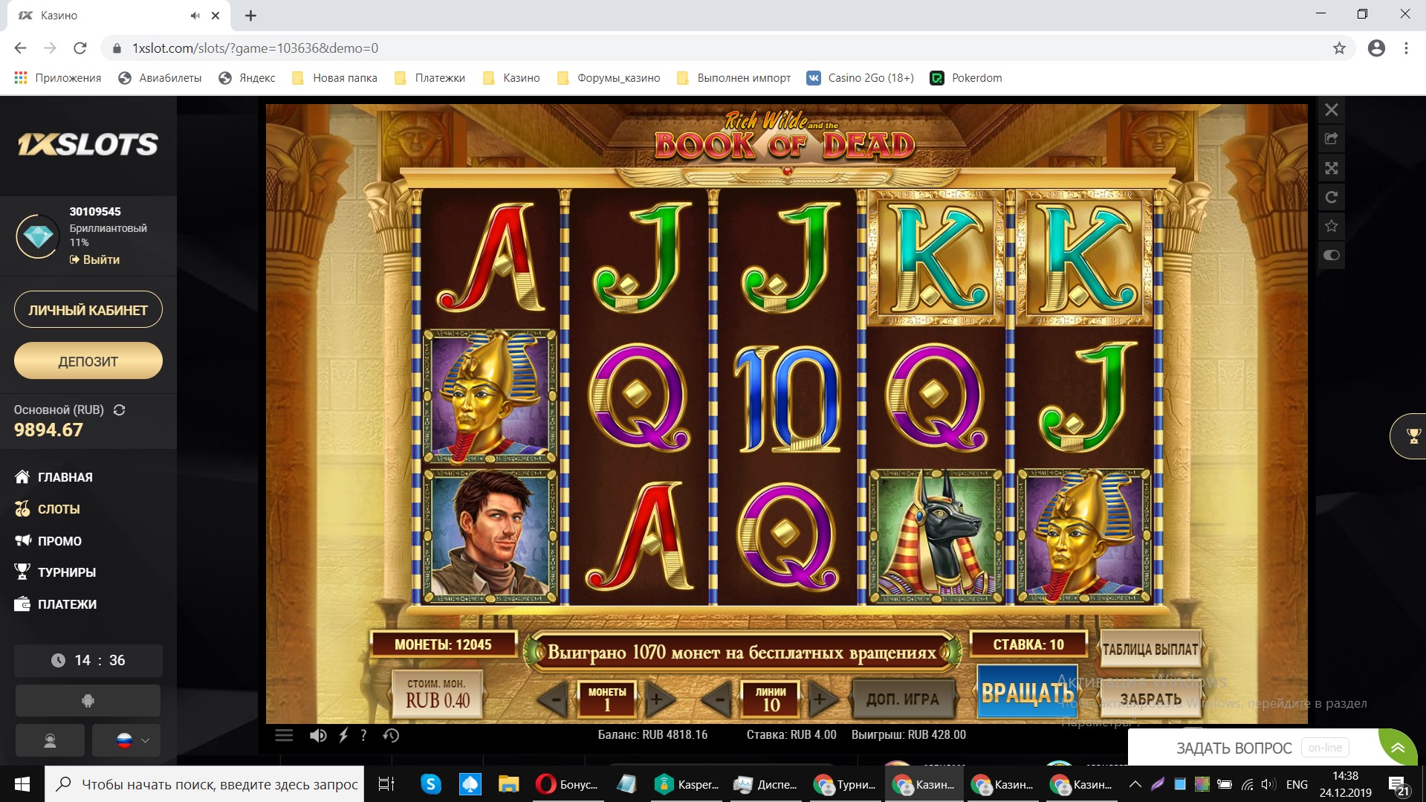Log out using the Выйти link
This screenshot has width=1426, height=802.
[x=94, y=259]
